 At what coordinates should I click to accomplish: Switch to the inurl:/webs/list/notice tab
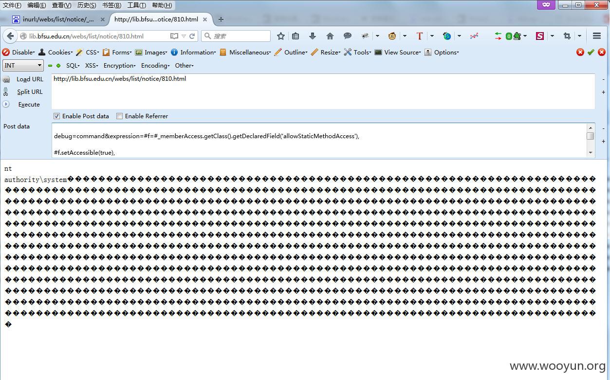(58, 19)
